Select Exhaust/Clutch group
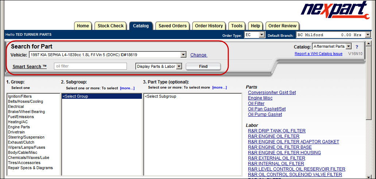The height and width of the screenshot is (179, 376). point(21,142)
